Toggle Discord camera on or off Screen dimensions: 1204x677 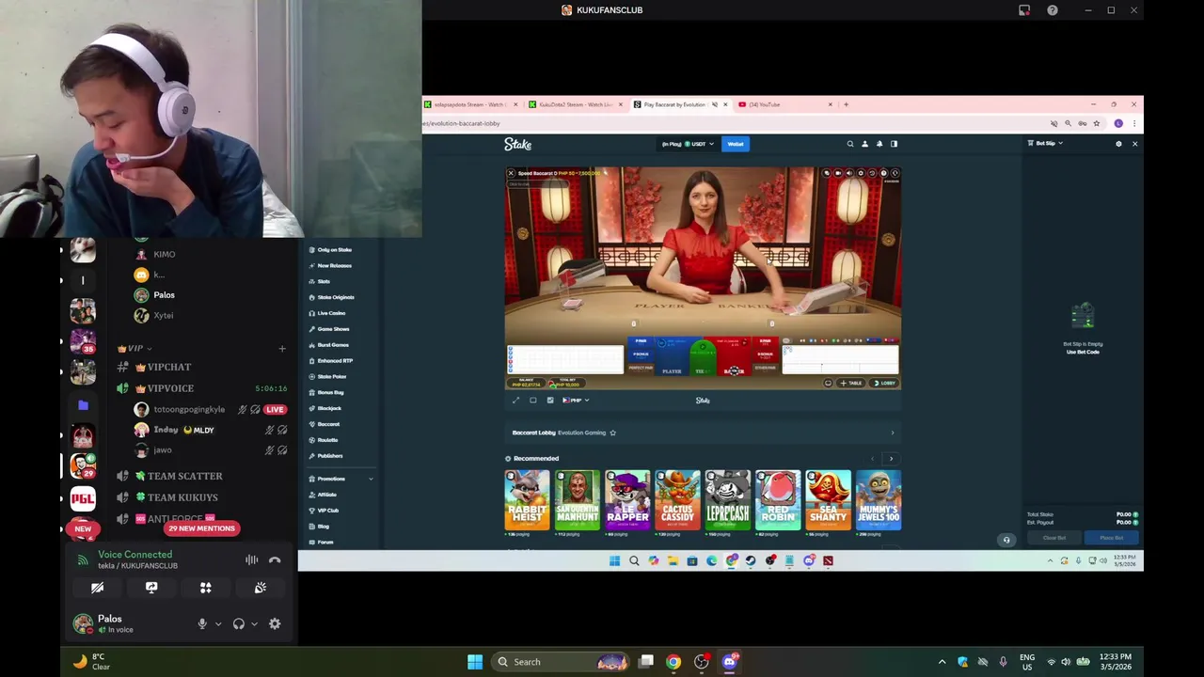point(97,588)
